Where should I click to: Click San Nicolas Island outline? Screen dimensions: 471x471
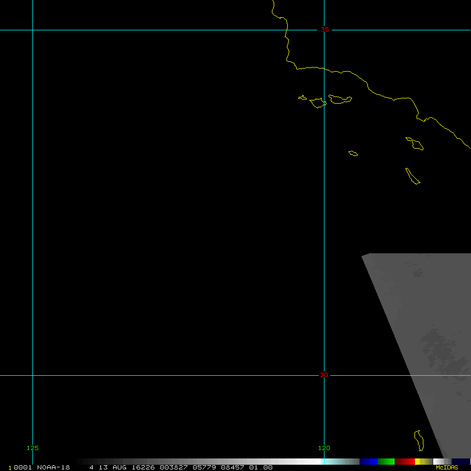tap(353, 153)
